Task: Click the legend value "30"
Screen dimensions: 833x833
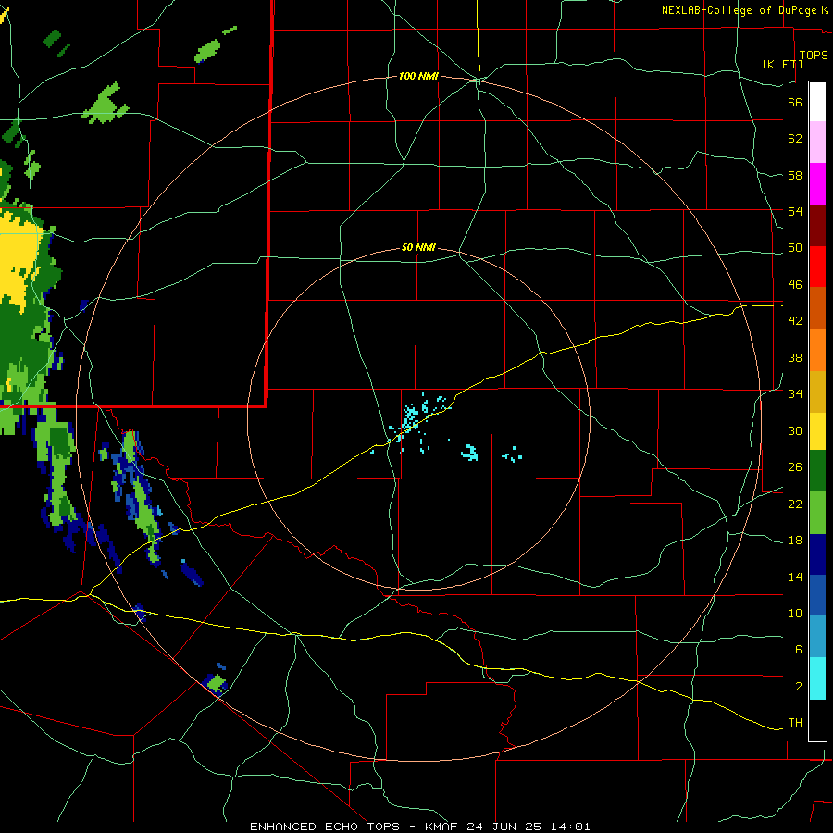Action: tap(795, 430)
